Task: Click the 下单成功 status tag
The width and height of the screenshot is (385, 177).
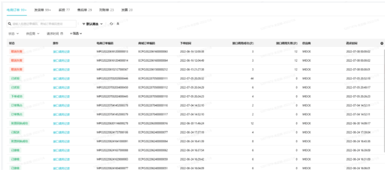Action: (17, 96)
